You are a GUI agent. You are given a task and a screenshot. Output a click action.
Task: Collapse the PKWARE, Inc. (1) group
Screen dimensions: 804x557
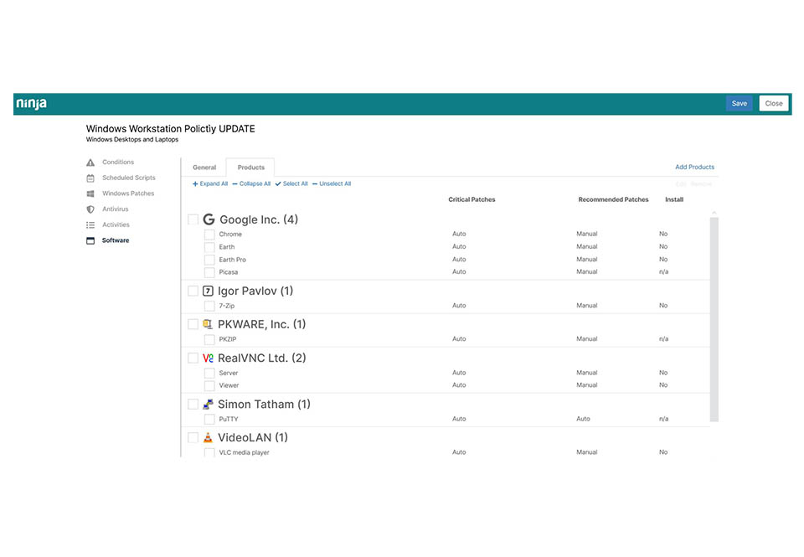(x=261, y=324)
